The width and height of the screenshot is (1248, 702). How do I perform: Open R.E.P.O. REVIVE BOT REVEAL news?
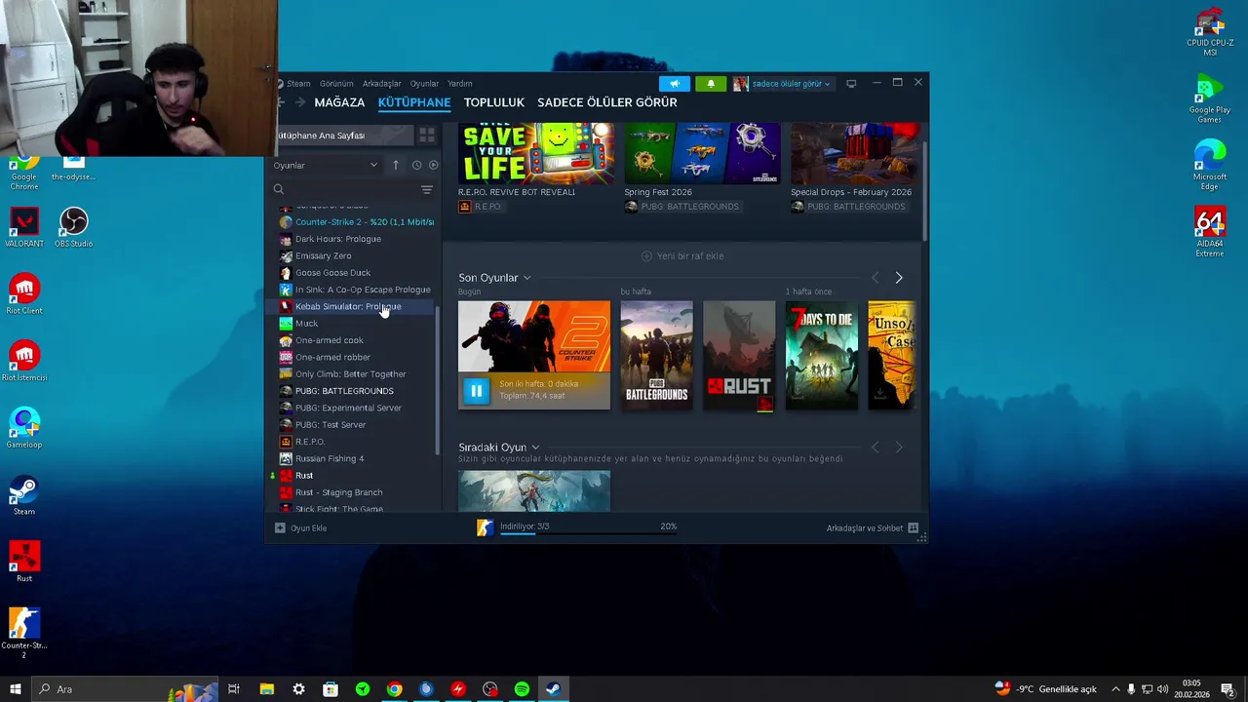click(536, 154)
